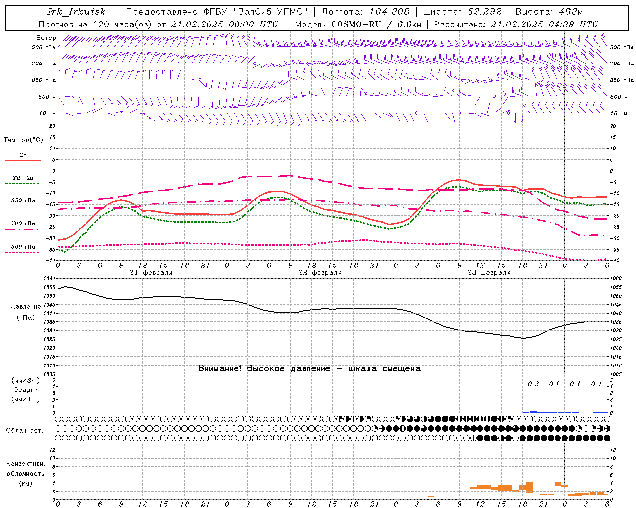Screen dimensions: 636x508
Task: Select the elevation text Высота: 463м
Action: (x=549, y=12)
